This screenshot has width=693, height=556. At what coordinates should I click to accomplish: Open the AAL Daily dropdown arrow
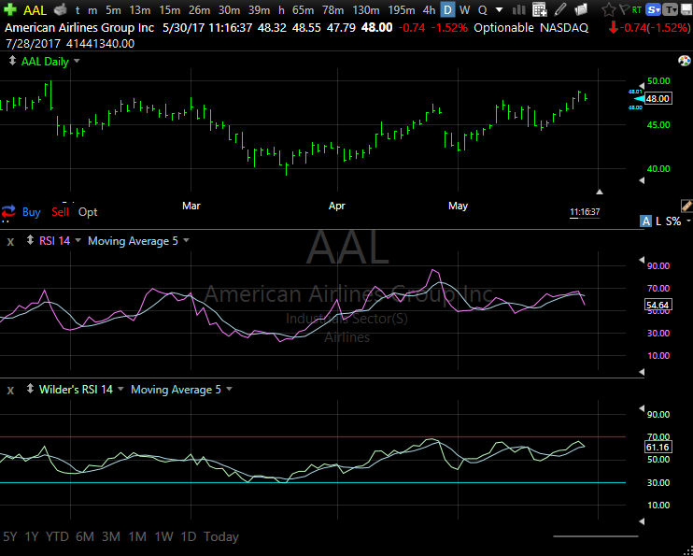pyautogui.click(x=77, y=61)
